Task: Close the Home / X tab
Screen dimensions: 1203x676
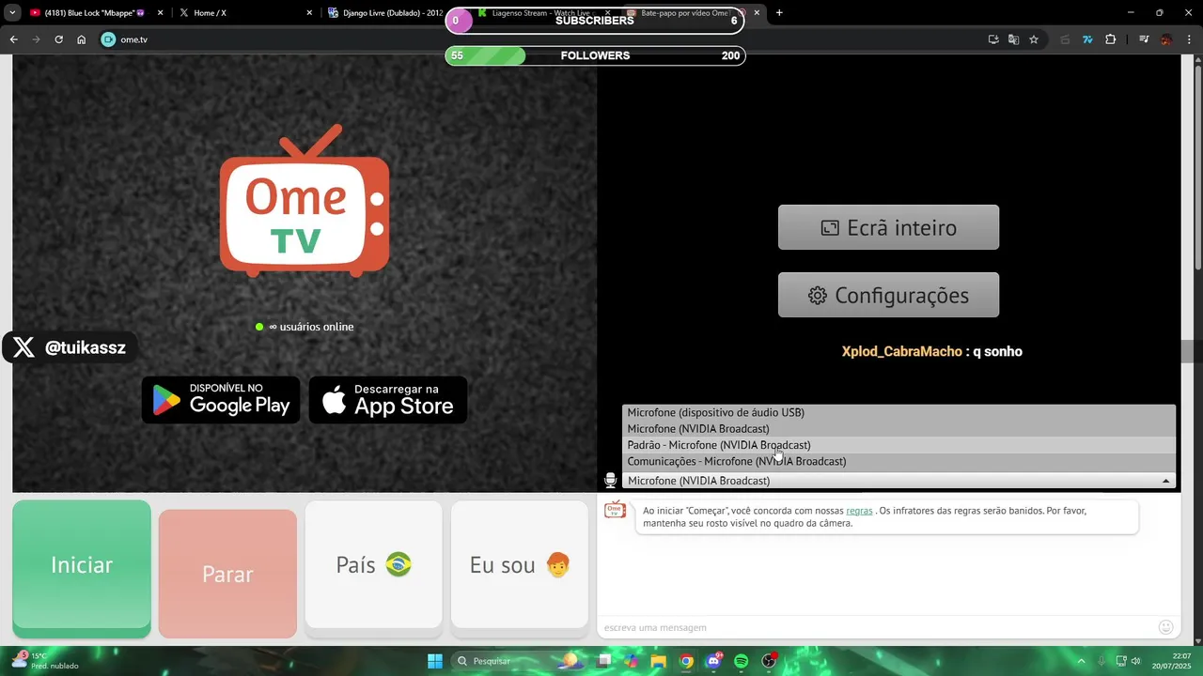Action: point(310,13)
